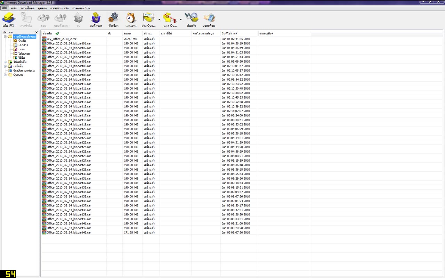Sort by the คิว (Queue) column header
The image size is (445, 278).
tap(114, 33)
